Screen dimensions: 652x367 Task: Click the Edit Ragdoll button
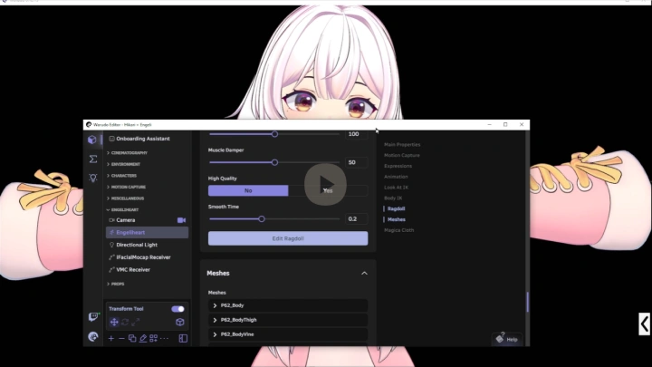[288, 238]
